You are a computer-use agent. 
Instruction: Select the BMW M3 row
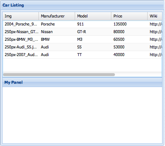pos(82,39)
